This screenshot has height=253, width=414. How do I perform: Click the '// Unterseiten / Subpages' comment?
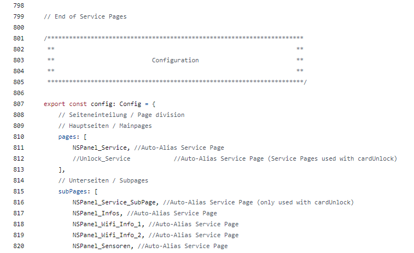coord(103,180)
